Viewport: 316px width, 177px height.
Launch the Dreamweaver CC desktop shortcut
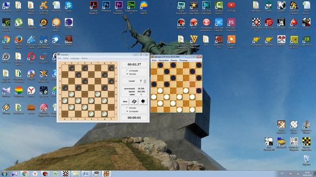point(131,7)
